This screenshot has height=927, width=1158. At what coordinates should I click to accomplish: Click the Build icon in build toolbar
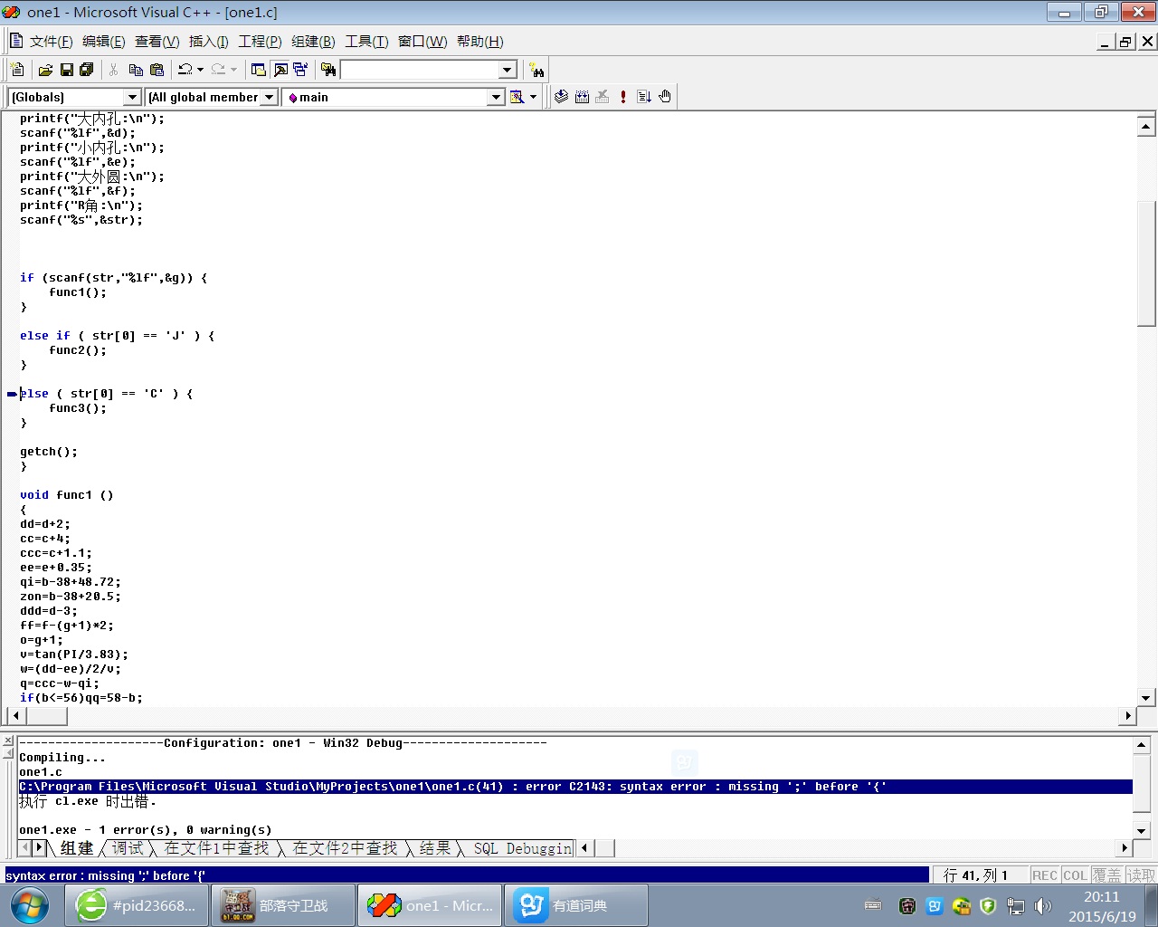[583, 97]
